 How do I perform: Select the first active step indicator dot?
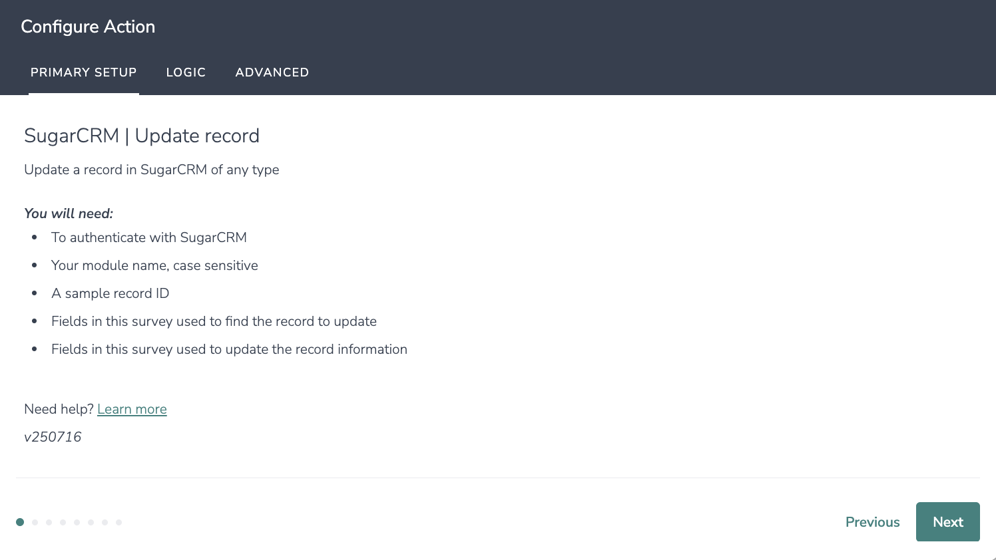click(20, 522)
